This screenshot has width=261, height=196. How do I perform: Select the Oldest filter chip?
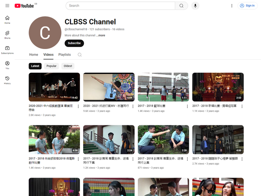[x=68, y=66]
